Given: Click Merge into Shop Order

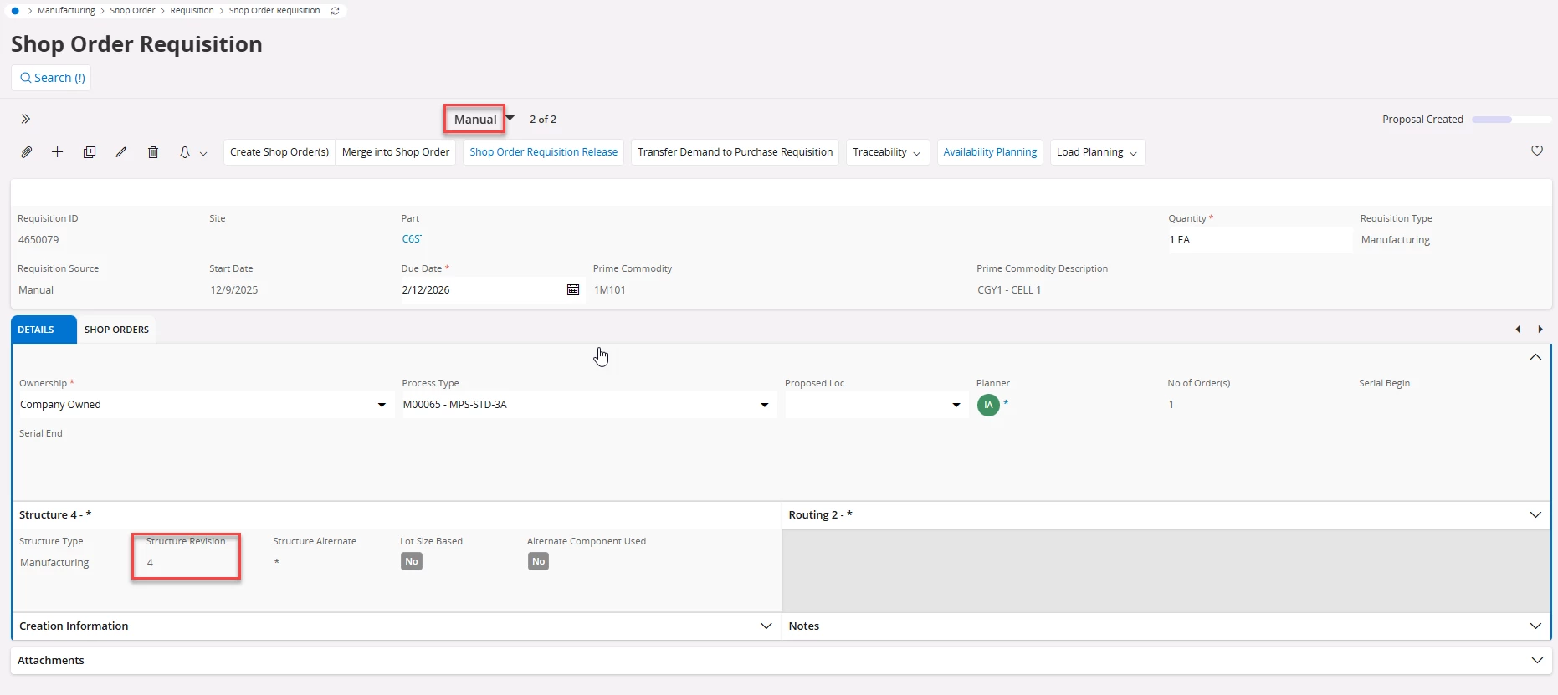Looking at the screenshot, I should (396, 152).
